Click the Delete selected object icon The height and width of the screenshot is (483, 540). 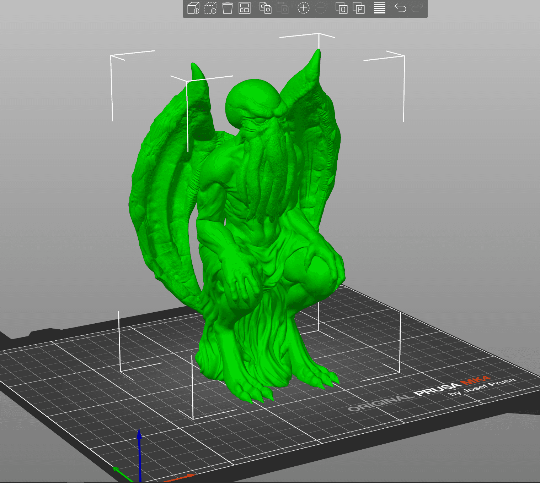[210, 8]
